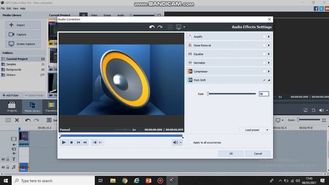Screen dimensions: 329x185
Task: Click the undo icon in Audio Correction toolbar
Action: [152, 27]
